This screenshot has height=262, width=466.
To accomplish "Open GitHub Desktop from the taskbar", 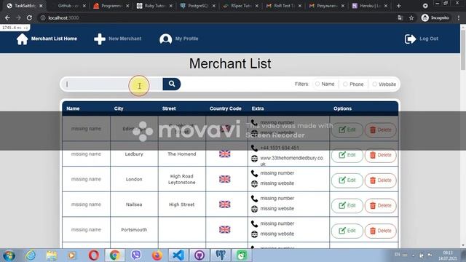I will [x=200, y=255].
